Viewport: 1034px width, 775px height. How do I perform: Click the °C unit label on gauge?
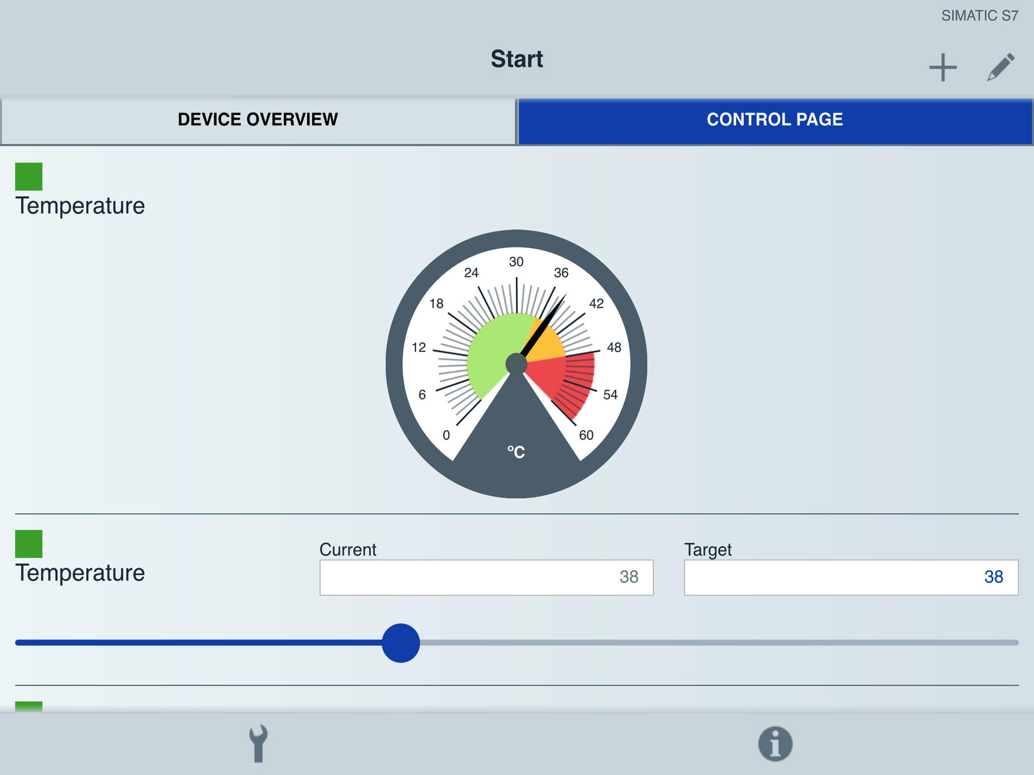point(516,452)
